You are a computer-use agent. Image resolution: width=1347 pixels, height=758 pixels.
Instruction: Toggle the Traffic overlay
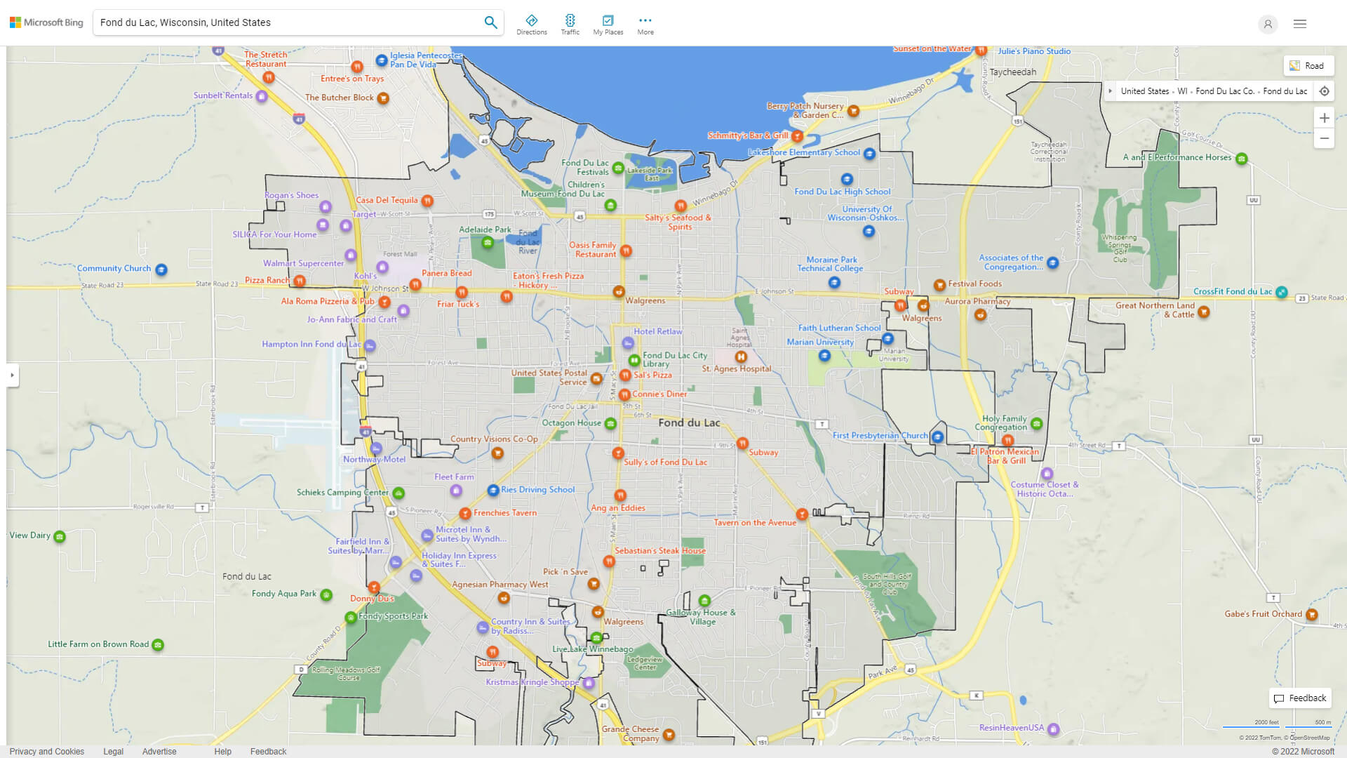(x=570, y=23)
